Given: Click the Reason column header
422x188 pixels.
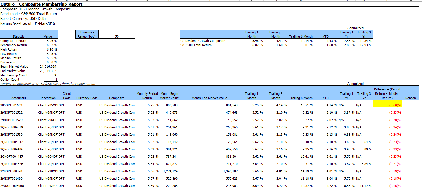Looking at the screenshot, I should click(410, 98).
